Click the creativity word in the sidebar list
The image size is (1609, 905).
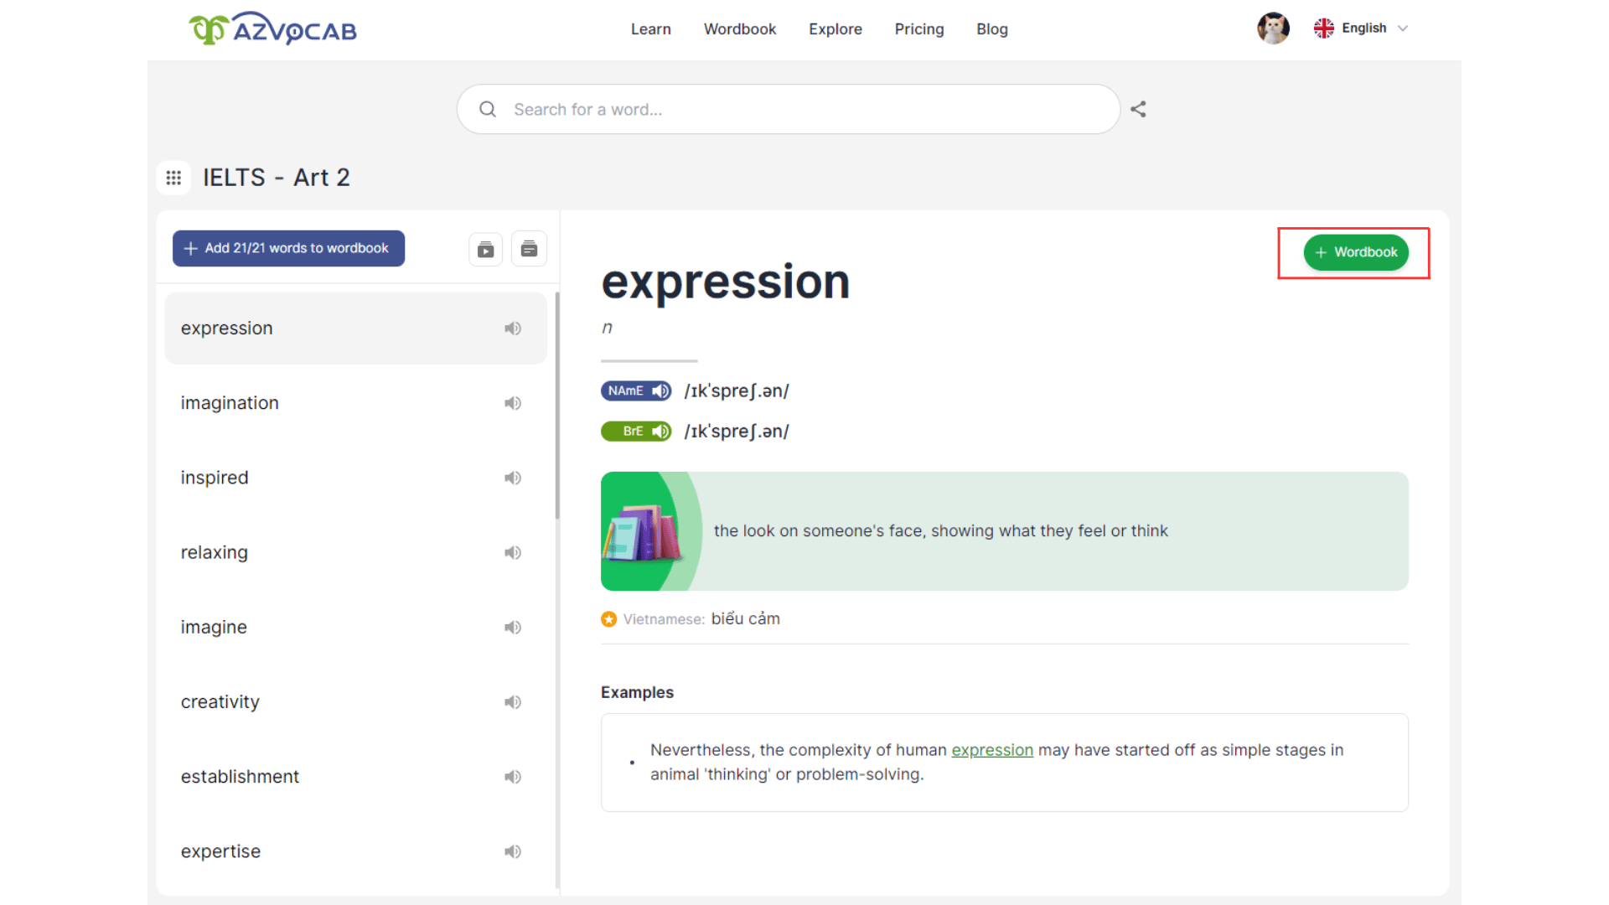[220, 701]
